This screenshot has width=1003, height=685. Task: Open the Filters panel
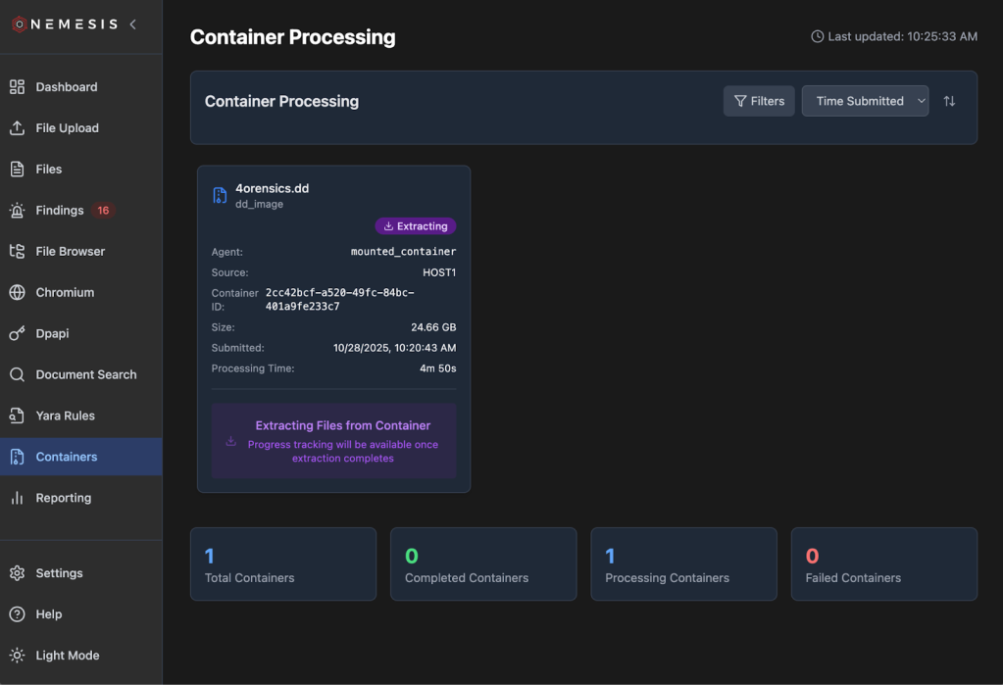759,101
